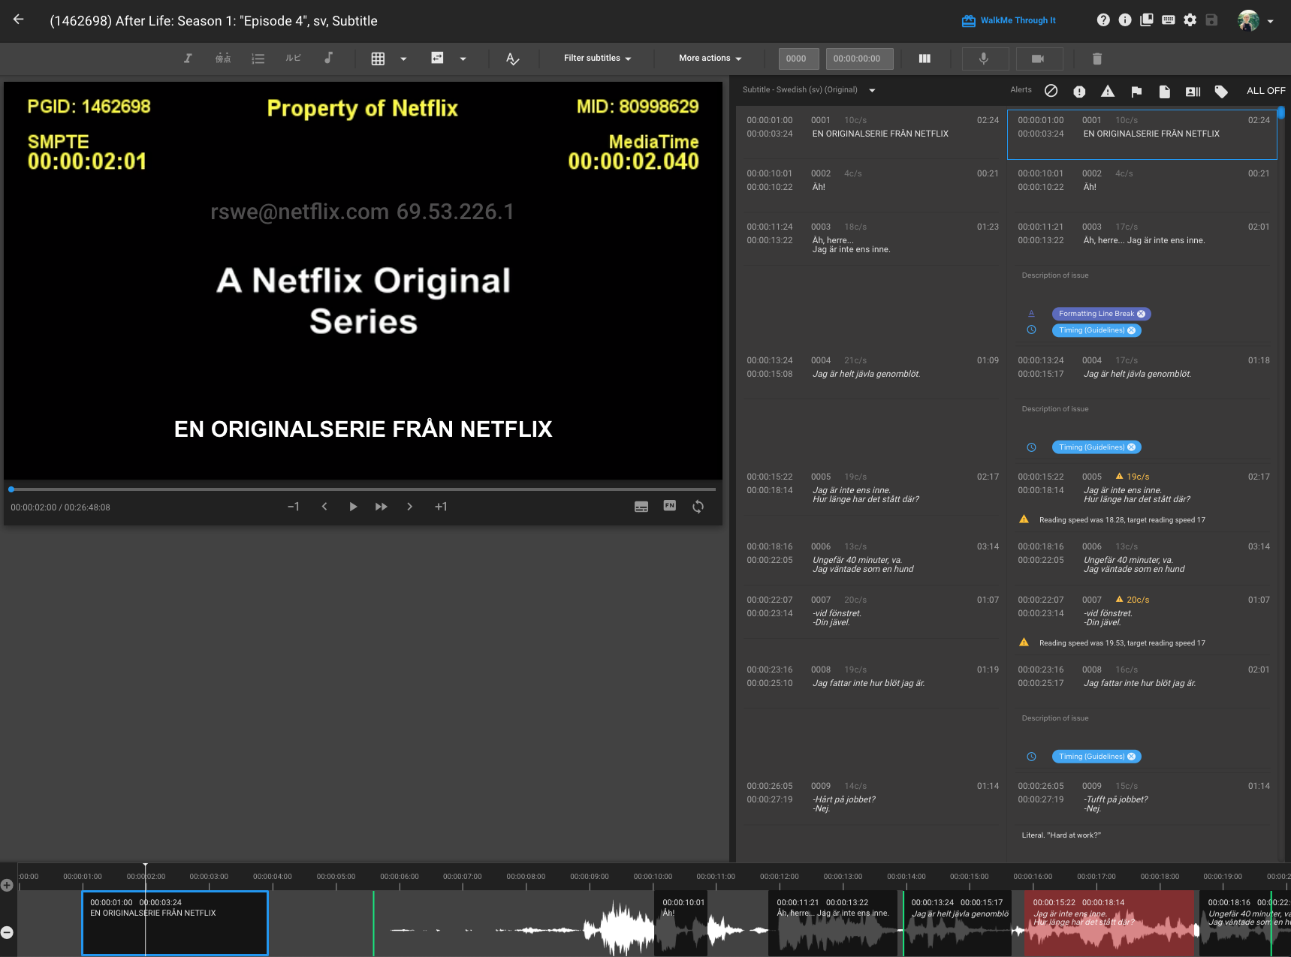Open More actions menu
This screenshot has width=1291, height=957.
click(x=710, y=58)
